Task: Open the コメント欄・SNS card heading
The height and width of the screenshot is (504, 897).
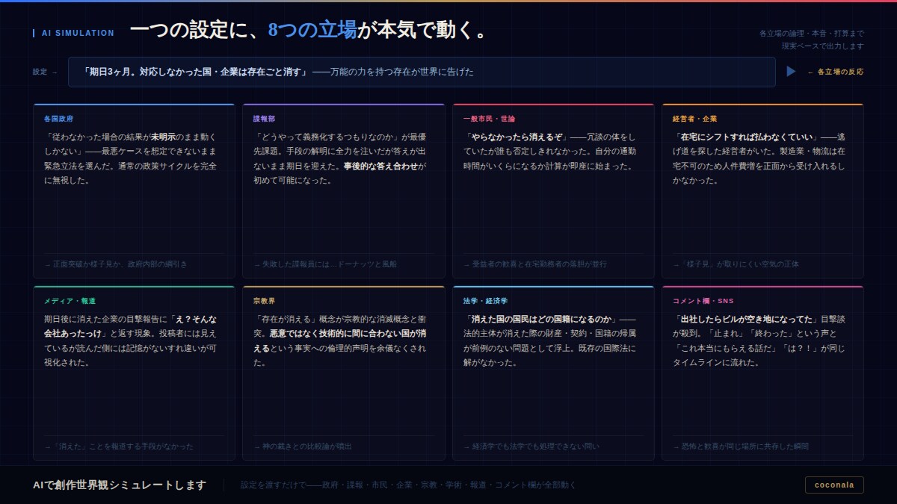Action: click(x=703, y=301)
